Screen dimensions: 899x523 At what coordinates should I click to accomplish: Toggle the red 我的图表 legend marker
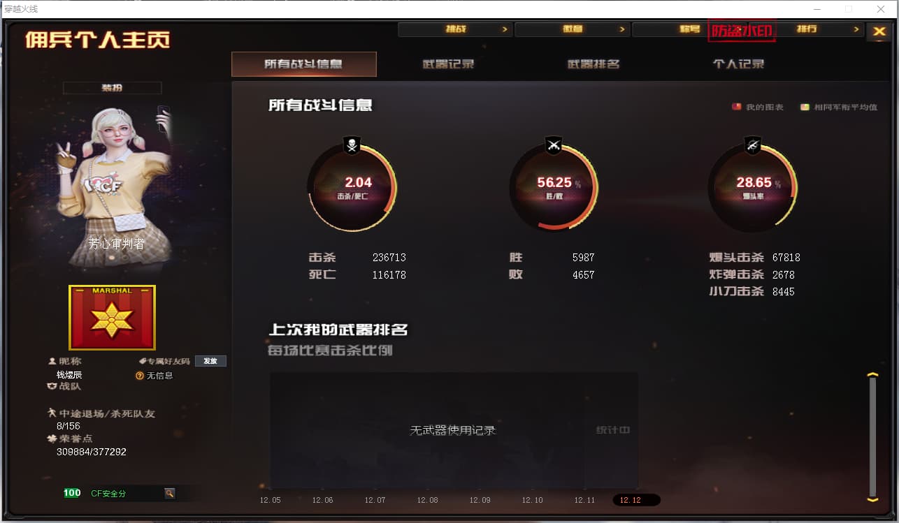pyautogui.click(x=736, y=107)
